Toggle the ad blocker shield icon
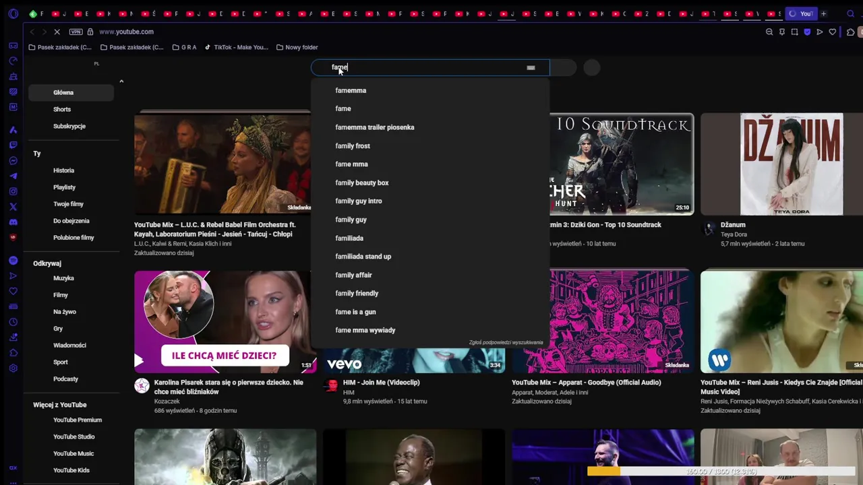 click(807, 32)
